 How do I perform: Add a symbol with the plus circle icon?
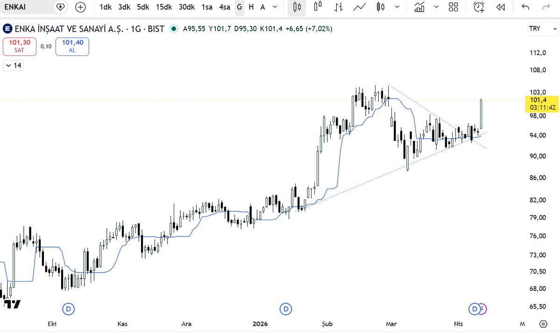pyautogui.click(x=80, y=7)
